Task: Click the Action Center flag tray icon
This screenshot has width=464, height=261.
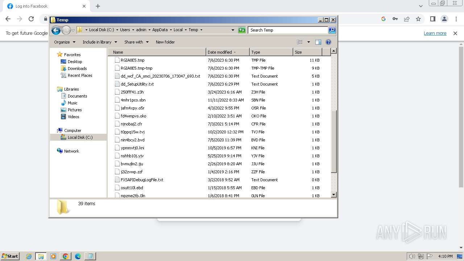Action: 429,256
